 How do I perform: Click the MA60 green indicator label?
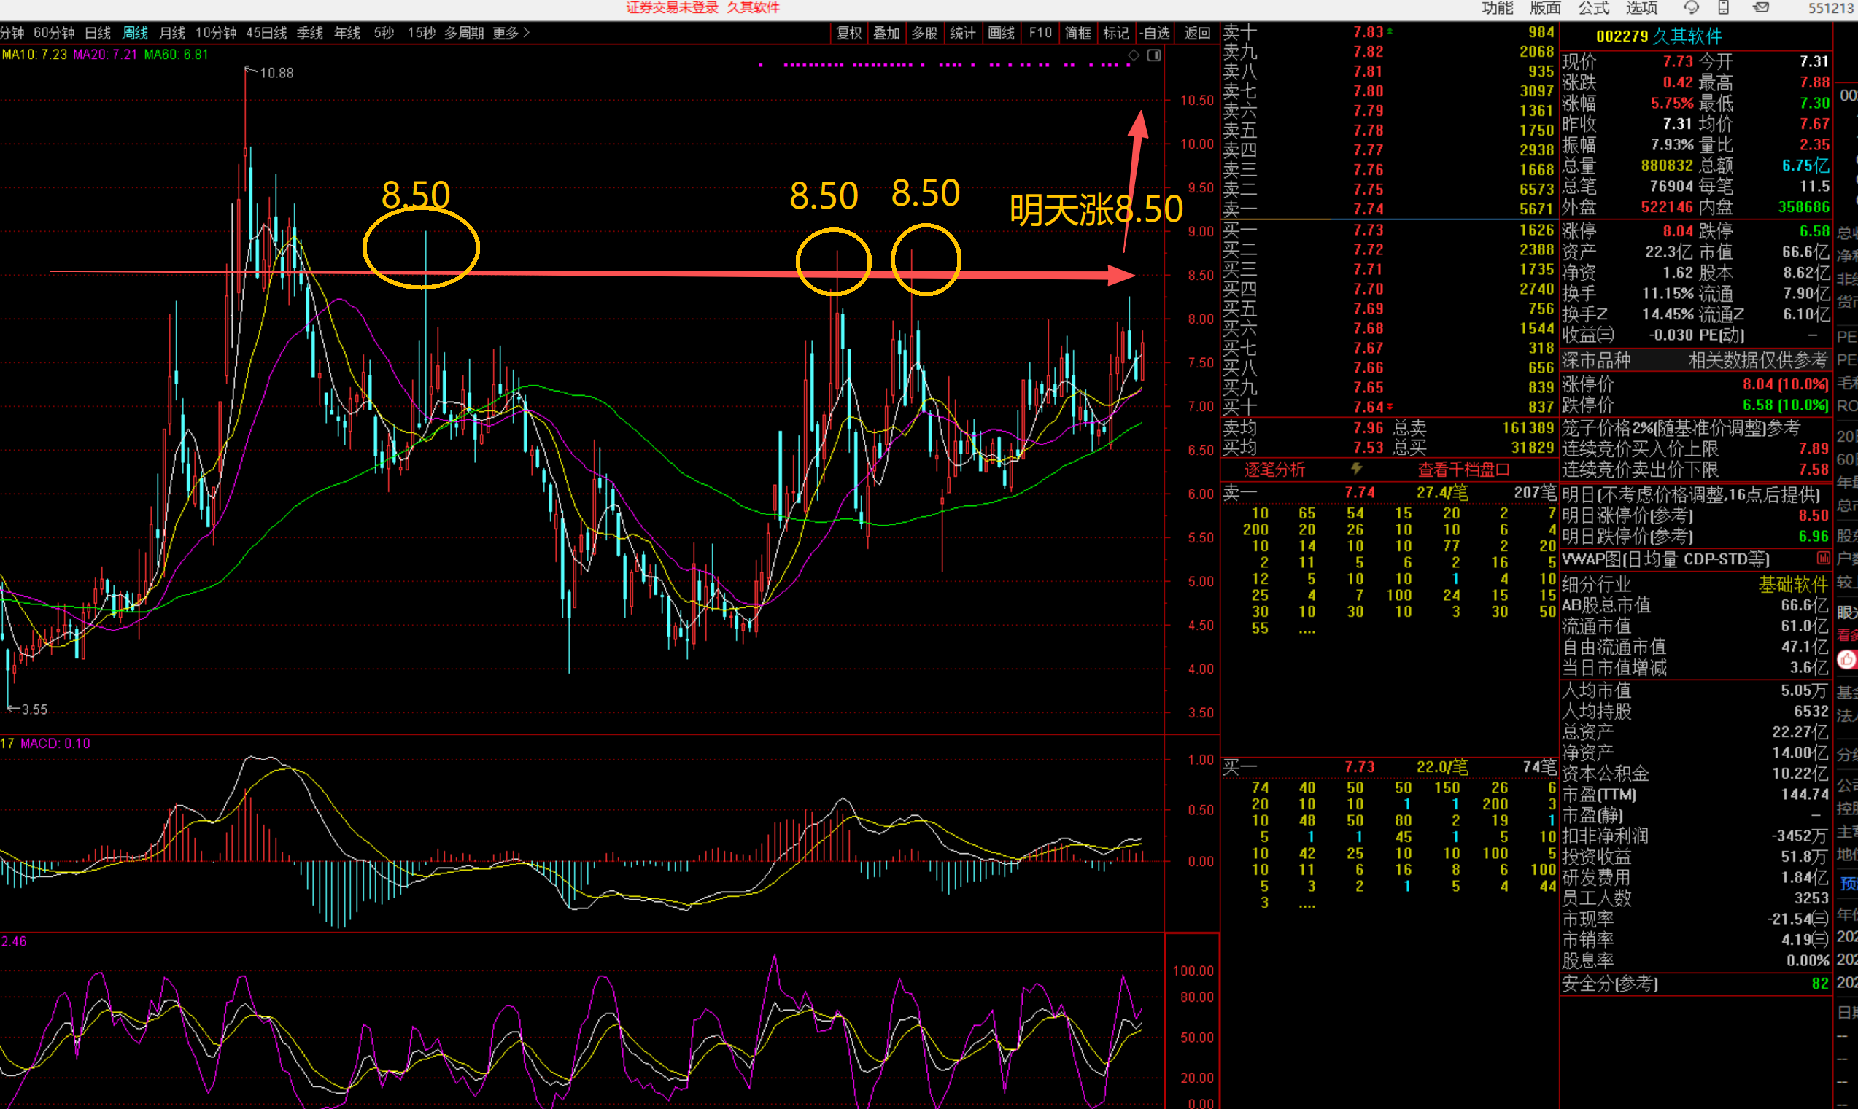(177, 55)
